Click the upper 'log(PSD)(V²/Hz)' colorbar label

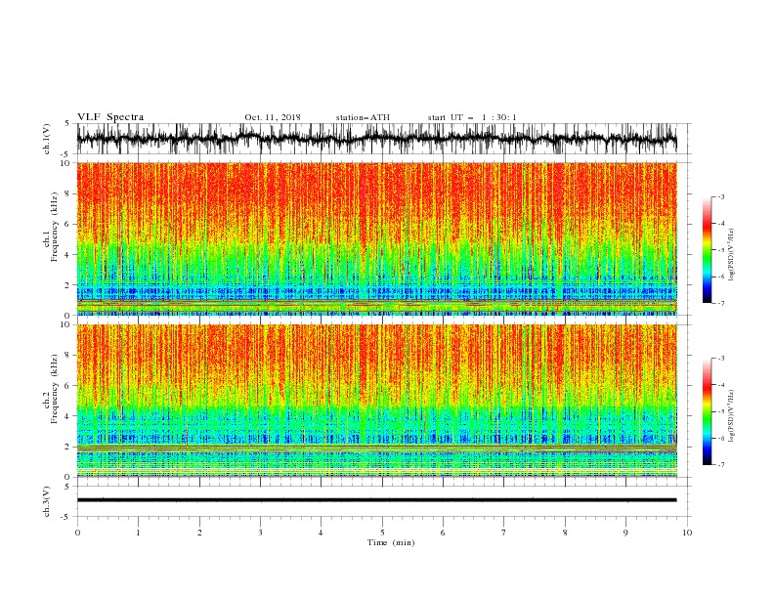pos(731,255)
